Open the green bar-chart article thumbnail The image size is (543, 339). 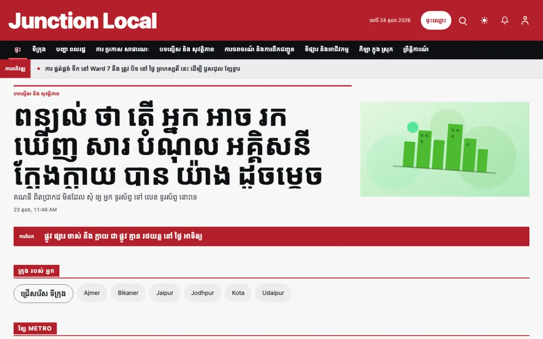(x=444, y=149)
